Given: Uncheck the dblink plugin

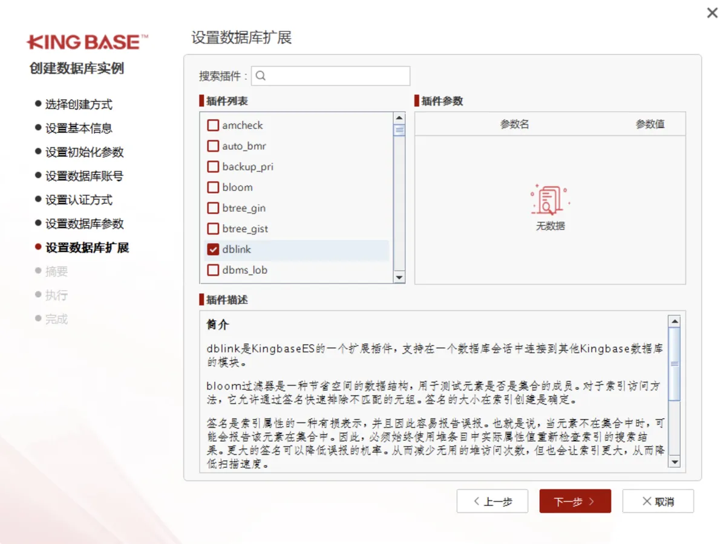Looking at the screenshot, I should pyautogui.click(x=213, y=249).
